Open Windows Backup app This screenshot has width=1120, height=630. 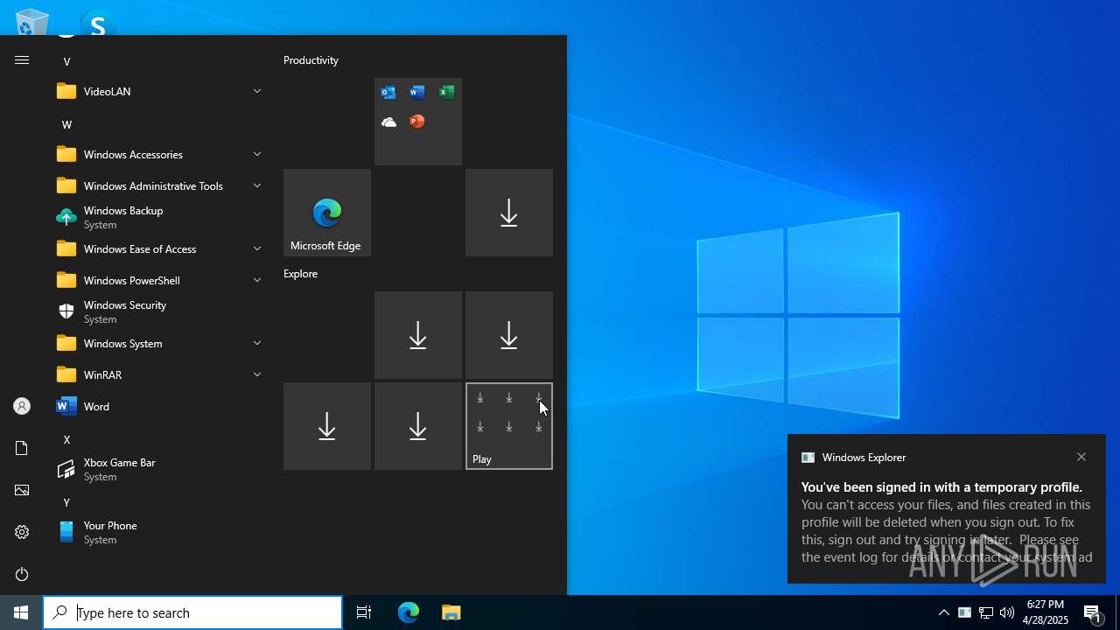(x=159, y=217)
